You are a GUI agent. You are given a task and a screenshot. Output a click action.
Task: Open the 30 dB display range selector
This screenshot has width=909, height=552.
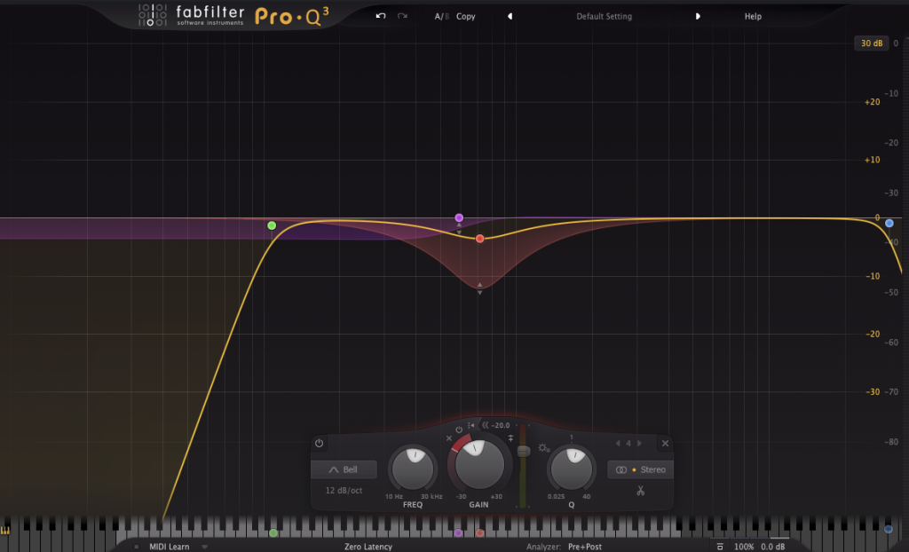click(872, 43)
